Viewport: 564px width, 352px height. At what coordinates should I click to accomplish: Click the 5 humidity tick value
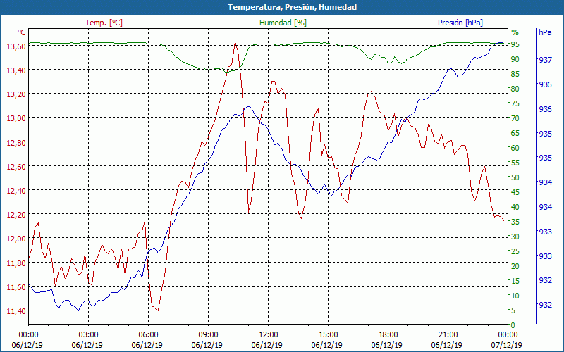(x=513, y=310)
